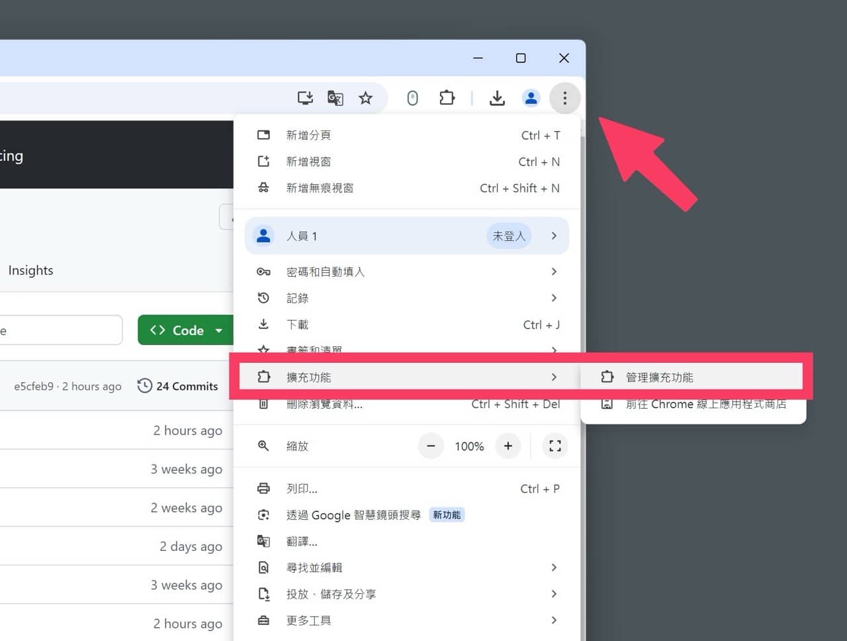
Task: Expand the 擴充功能 submenu
Action: tap(407, 377)
